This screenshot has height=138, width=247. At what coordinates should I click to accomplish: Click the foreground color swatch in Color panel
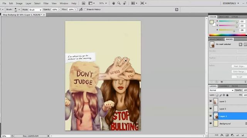pos(211,22)
